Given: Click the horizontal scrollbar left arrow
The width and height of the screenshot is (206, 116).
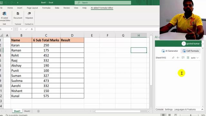Looking at the screenshot, I should 94,111.
